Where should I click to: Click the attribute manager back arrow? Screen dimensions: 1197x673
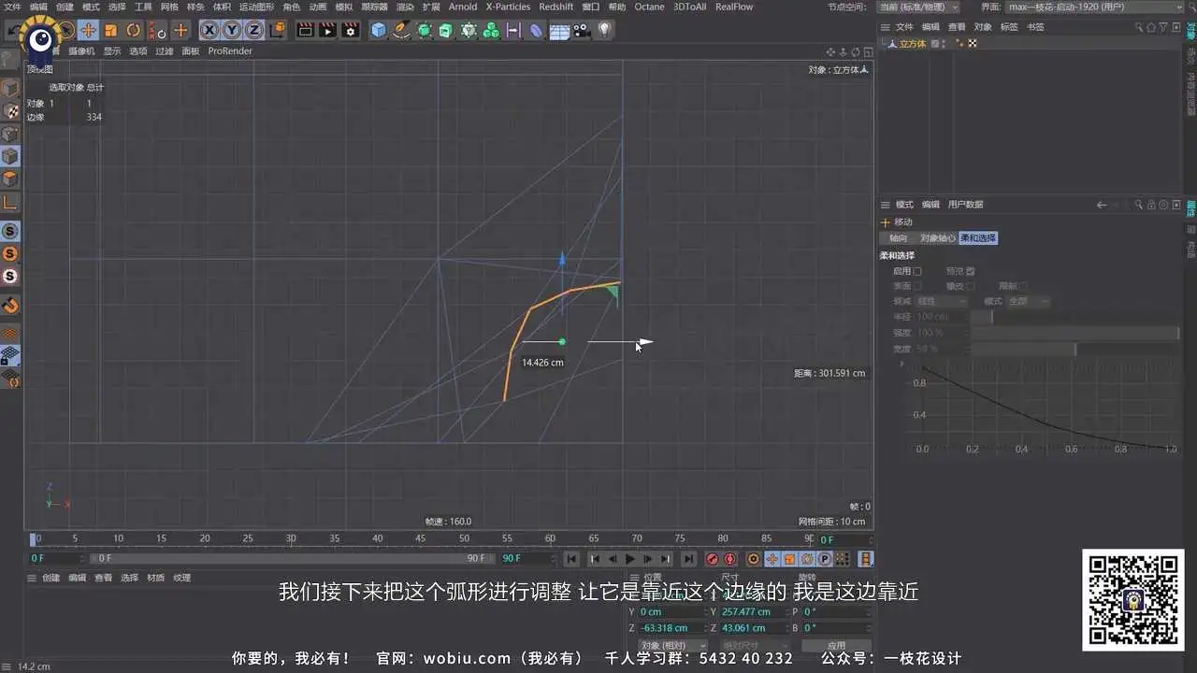[x=1101, y=205]
